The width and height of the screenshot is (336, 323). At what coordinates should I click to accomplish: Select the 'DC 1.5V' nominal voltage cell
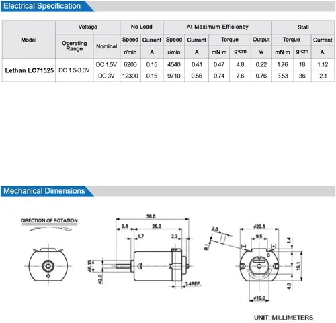coord(106,64)
